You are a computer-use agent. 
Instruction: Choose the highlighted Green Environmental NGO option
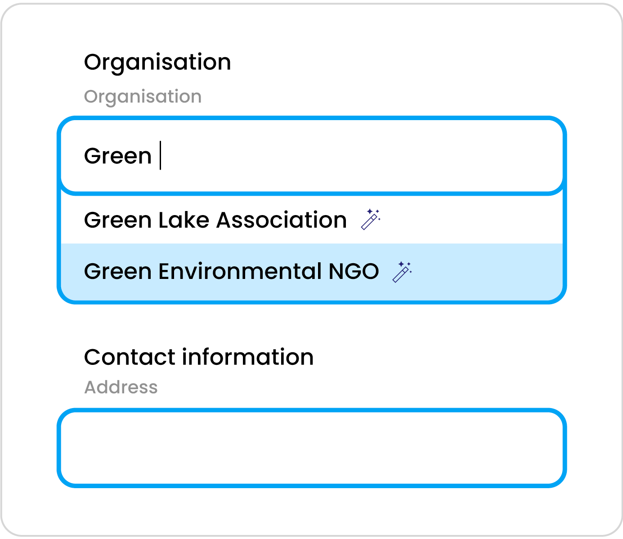pyautogui.click(x=231, y=272)
